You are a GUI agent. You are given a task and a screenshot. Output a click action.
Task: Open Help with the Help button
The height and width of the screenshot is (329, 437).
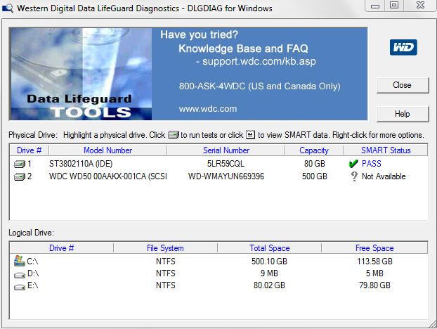(403, 114)
